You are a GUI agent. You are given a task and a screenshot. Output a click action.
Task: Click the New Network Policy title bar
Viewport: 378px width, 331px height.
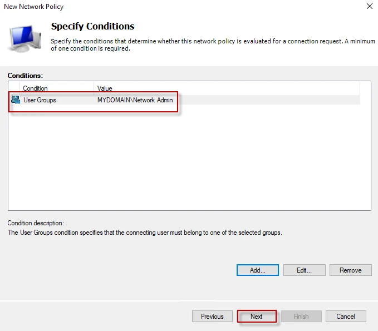point(167,7)
